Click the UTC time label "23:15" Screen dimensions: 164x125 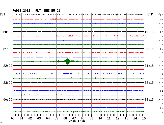click(149, 99)
